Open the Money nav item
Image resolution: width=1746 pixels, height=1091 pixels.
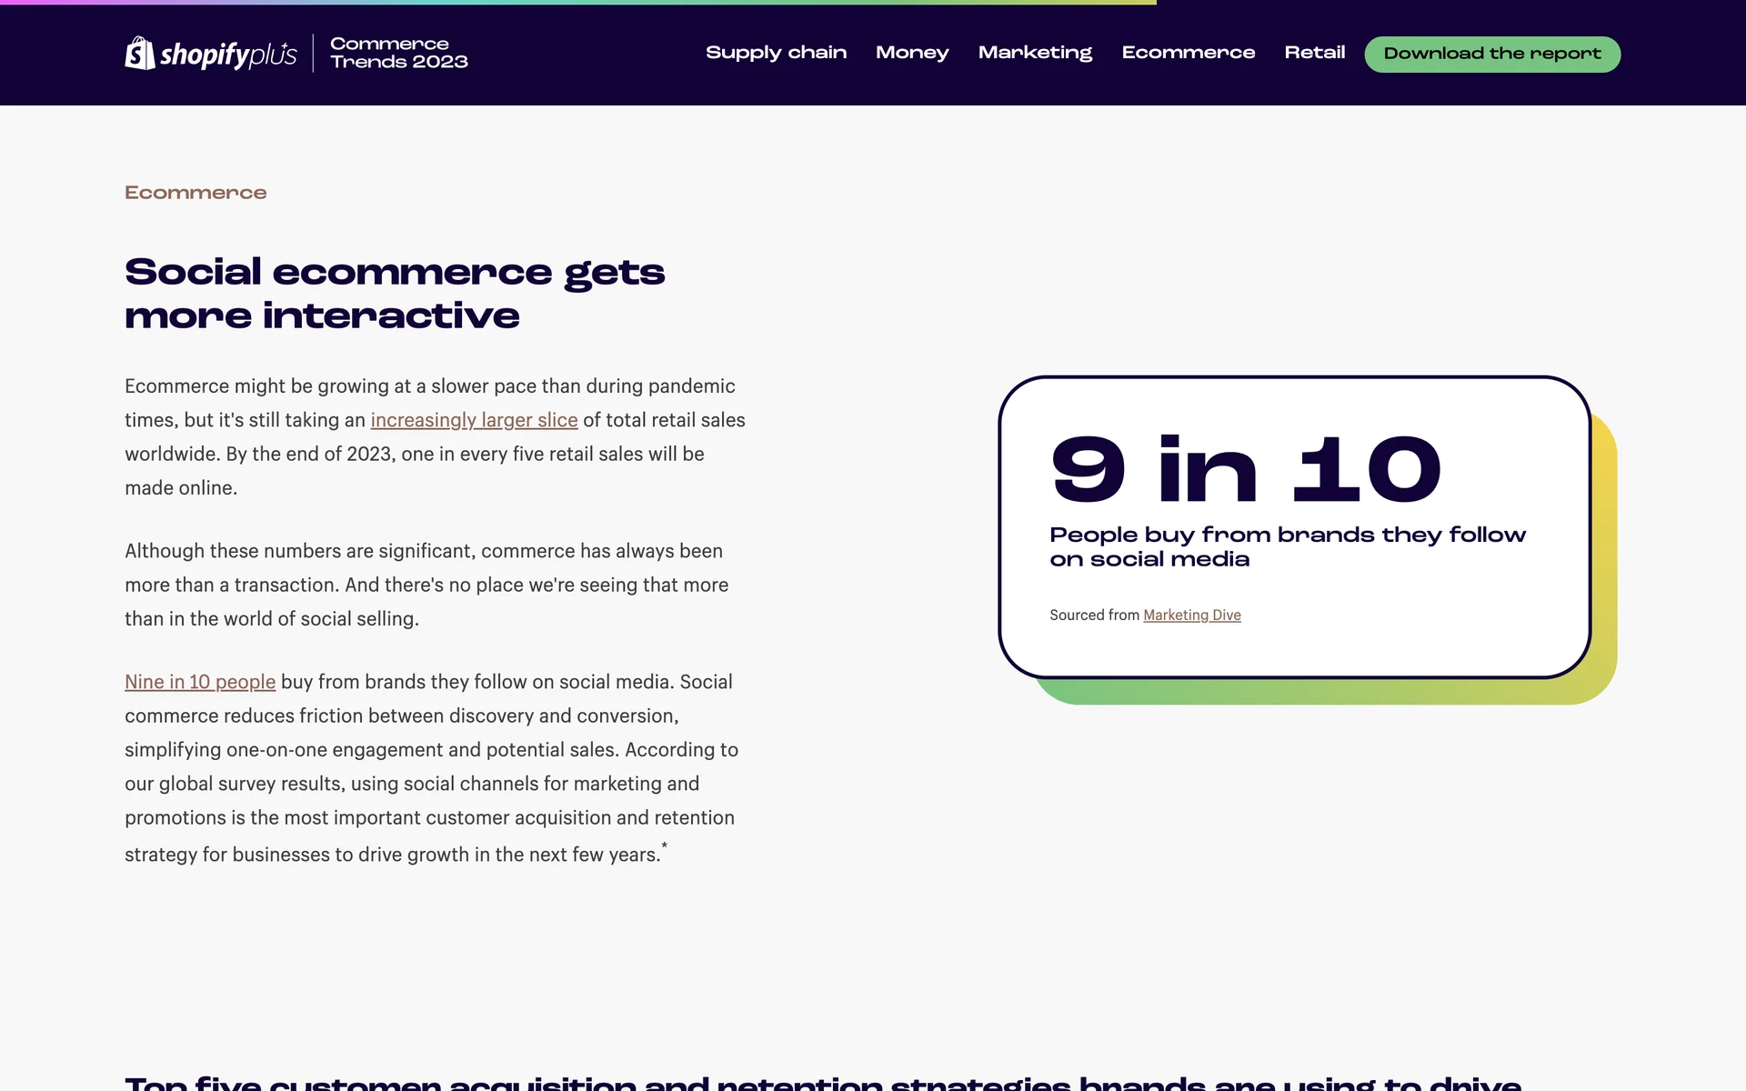tap(911, 53)
